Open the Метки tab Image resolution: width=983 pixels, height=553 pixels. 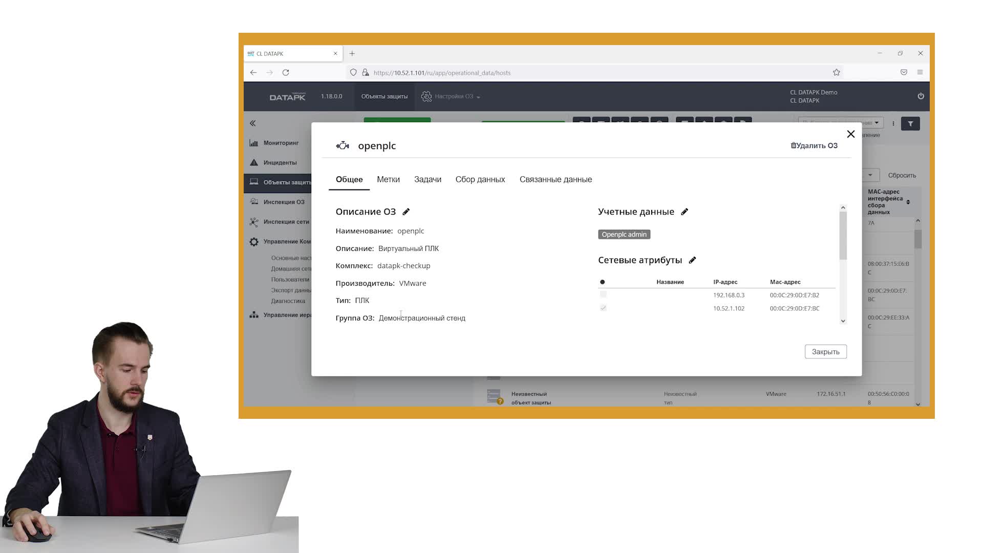(x=388, y=180)
